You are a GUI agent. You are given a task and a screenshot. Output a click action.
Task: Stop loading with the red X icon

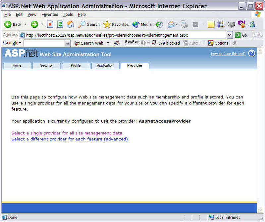click(50, 24)
